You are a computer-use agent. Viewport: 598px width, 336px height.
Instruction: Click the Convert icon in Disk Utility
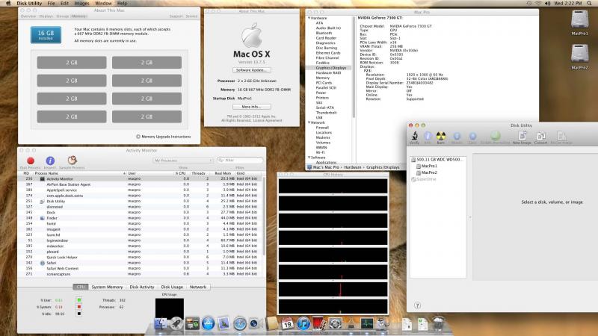540,136
